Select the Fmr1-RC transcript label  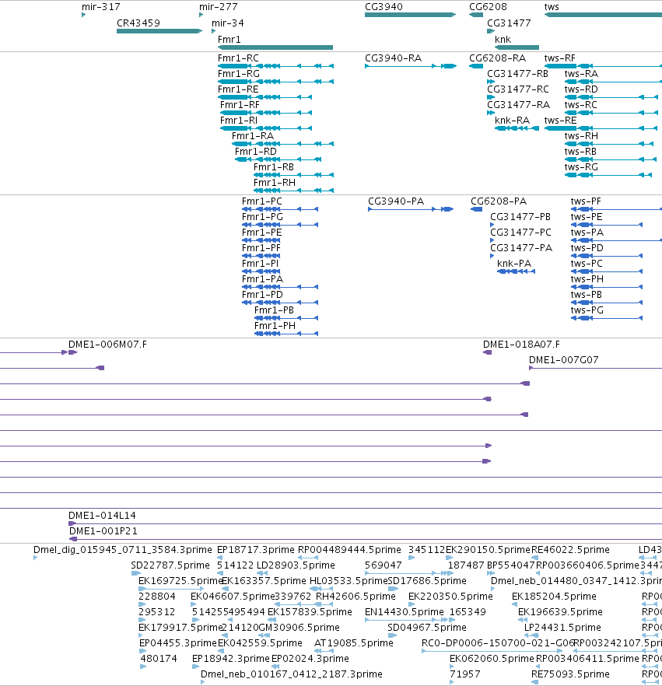coord(239,58)
